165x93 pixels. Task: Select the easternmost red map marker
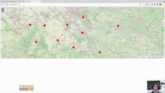pyautogui.click(x=118, y=26)
